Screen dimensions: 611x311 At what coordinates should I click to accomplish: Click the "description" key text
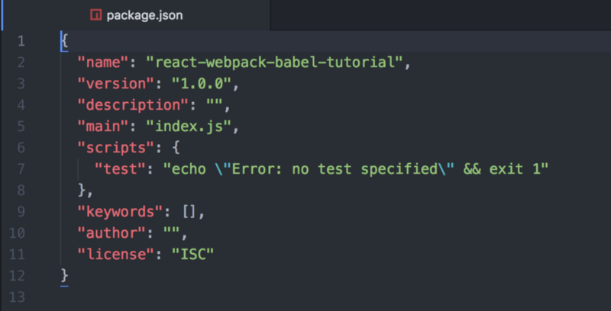(133, 105)
